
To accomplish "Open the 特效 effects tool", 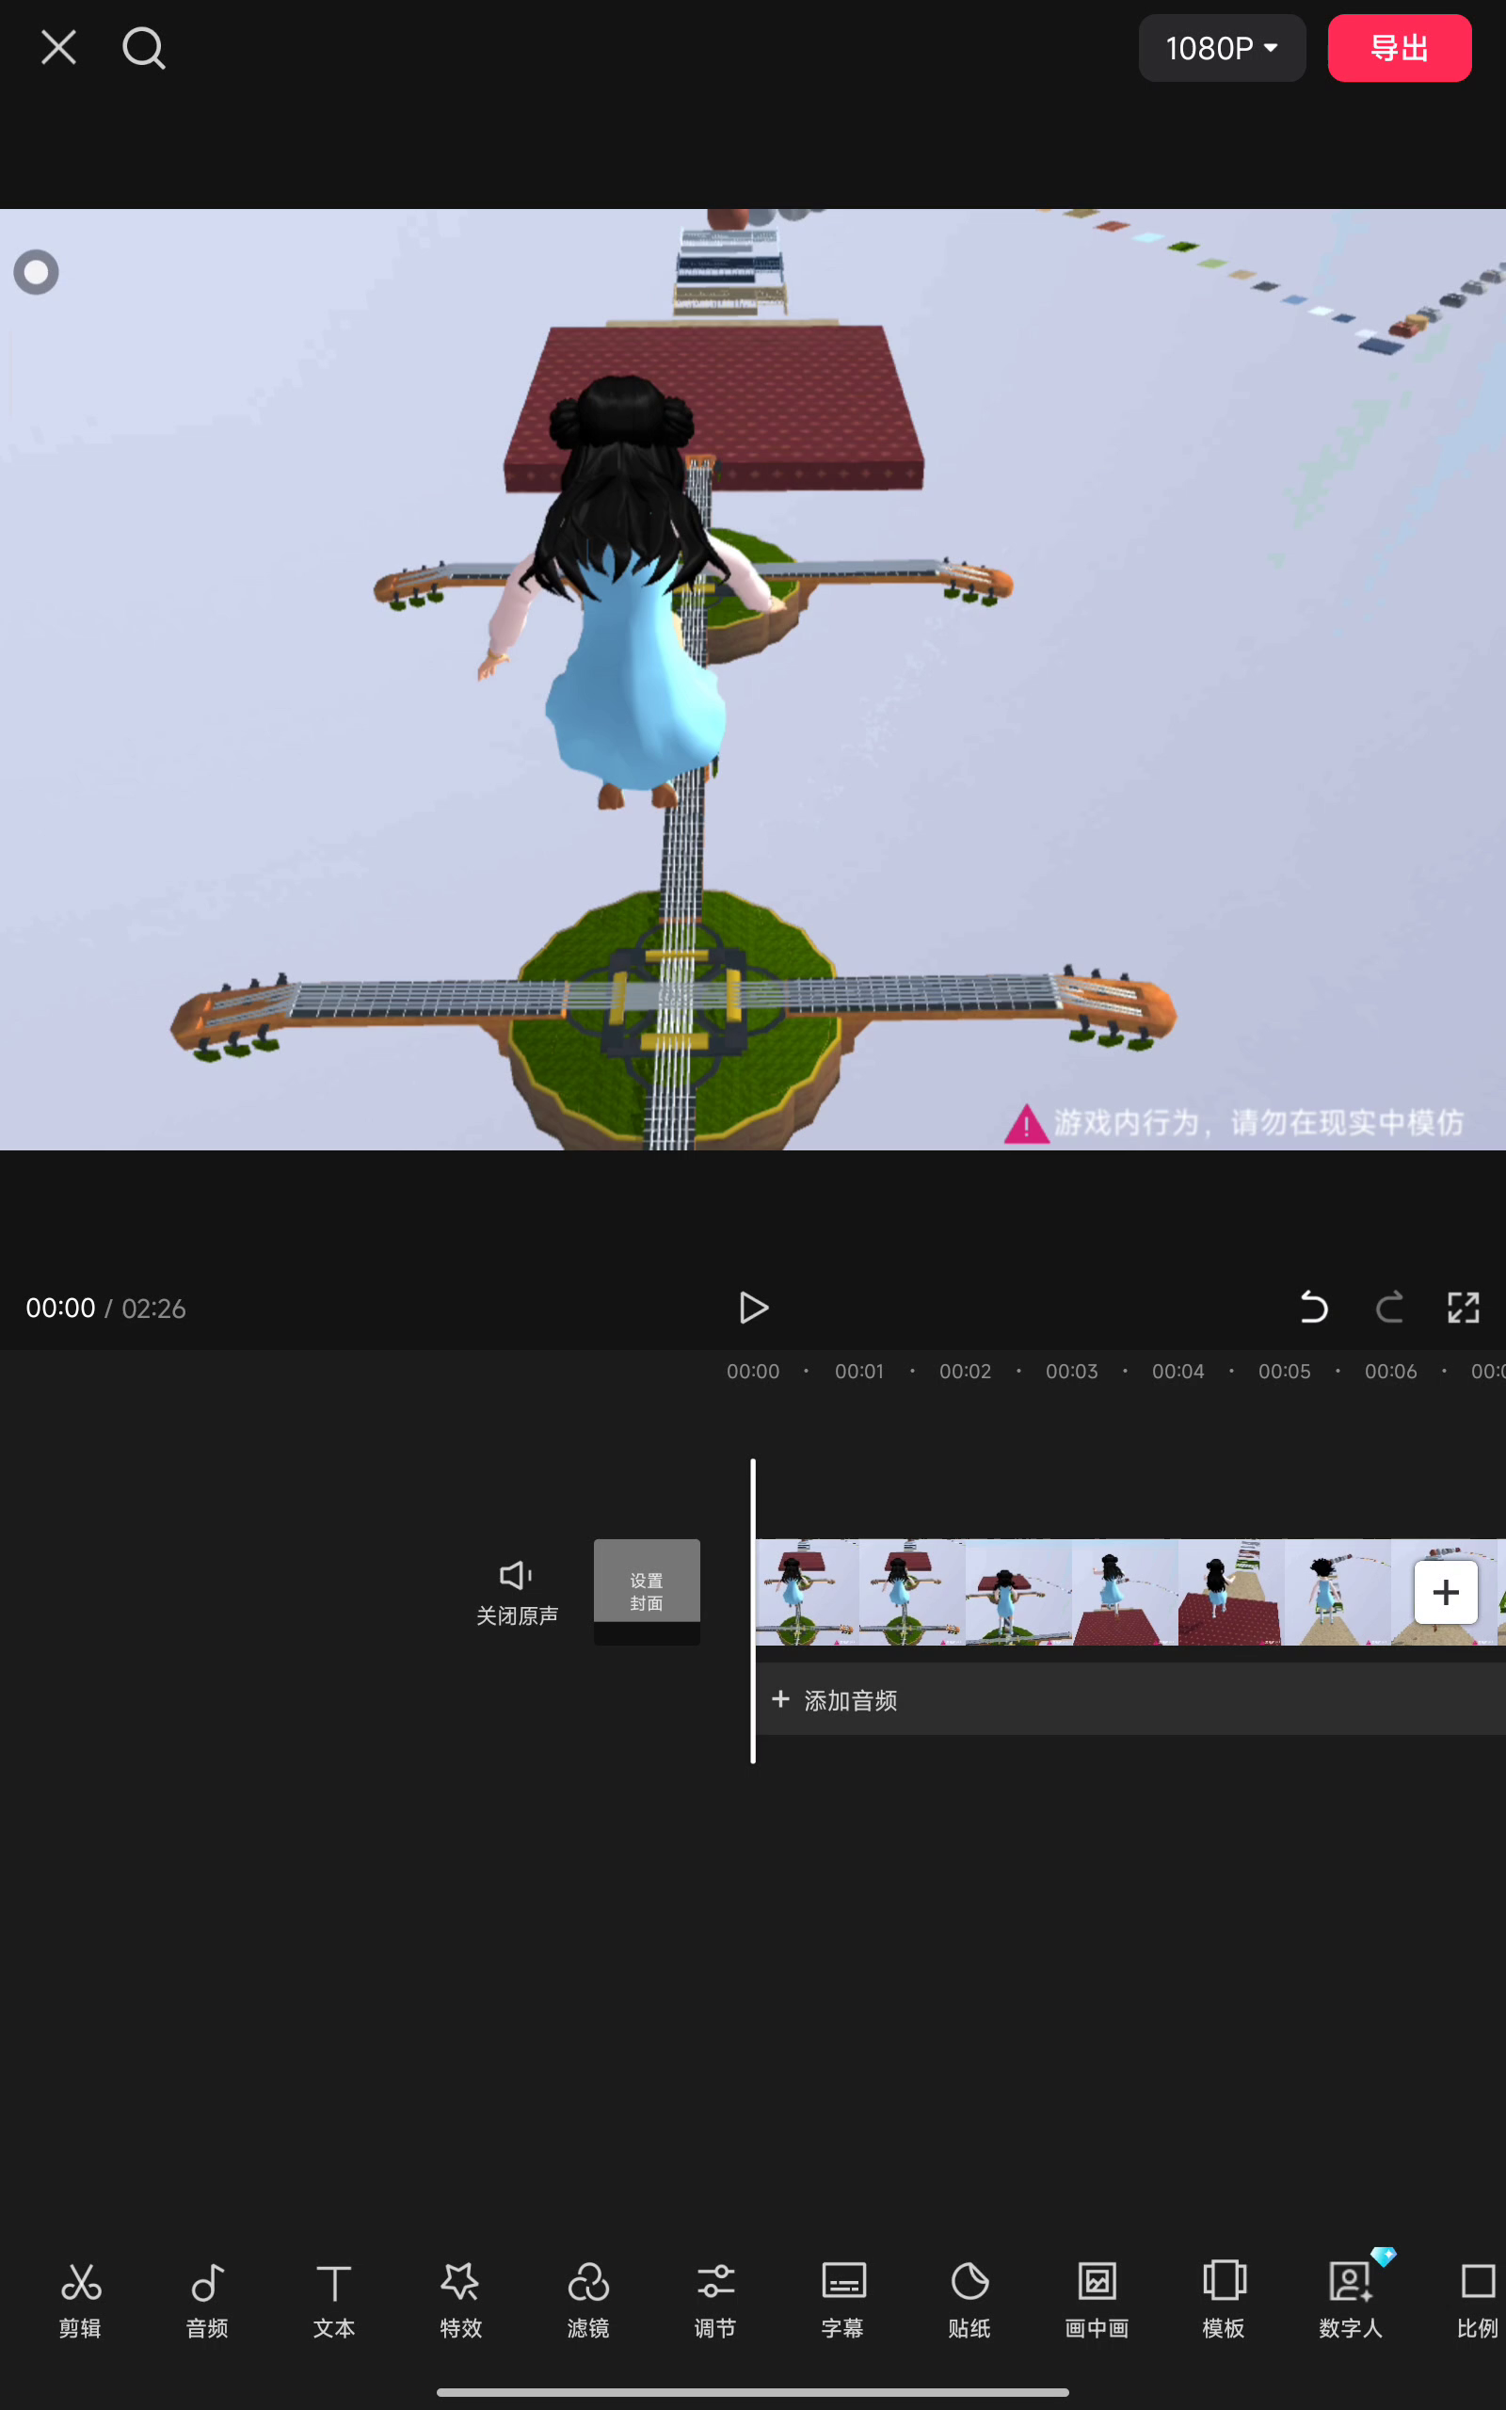I will 460,2299.
